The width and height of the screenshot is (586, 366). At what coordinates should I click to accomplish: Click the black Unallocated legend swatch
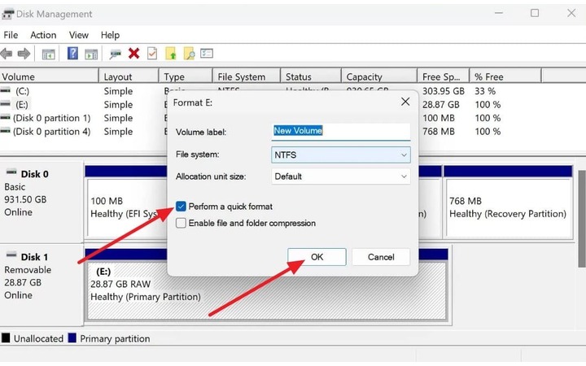coord(6,338)
